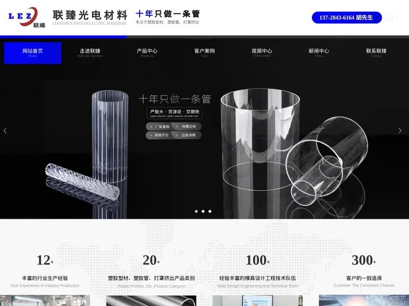Open monitor thumbnail below 100+ stat
The image size is (409, 306).
[258, 300]
